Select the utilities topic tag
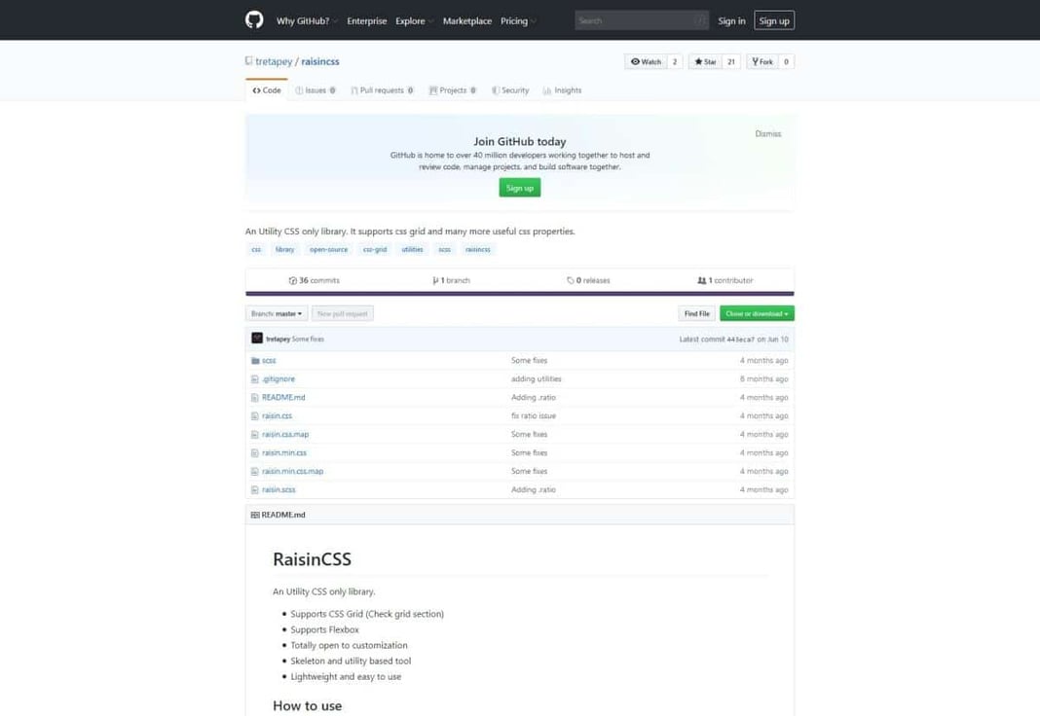Viewport: 1040px width, 716px height. click(412, 249)
